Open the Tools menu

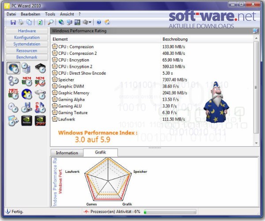(50, 14)
